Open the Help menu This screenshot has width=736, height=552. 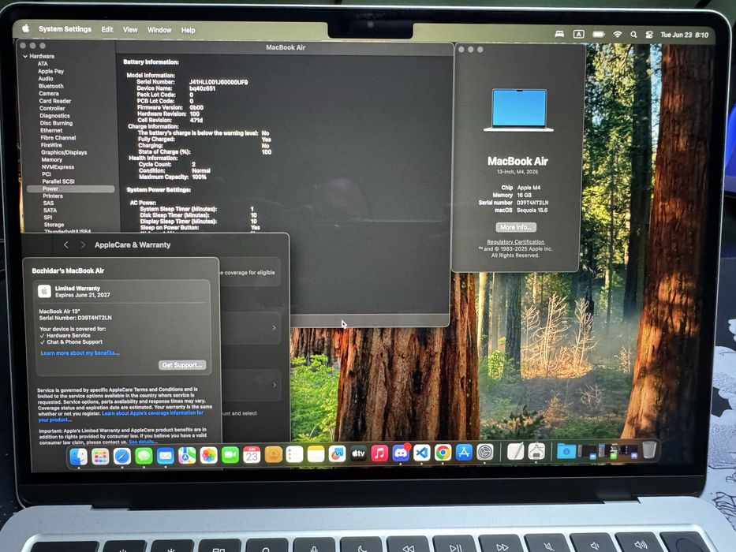click(188, 30)
